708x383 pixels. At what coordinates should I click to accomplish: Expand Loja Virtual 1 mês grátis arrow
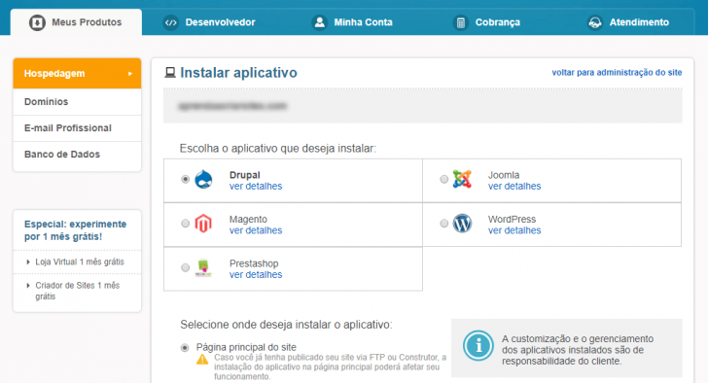pyautogui.click(x=28, y=261)
